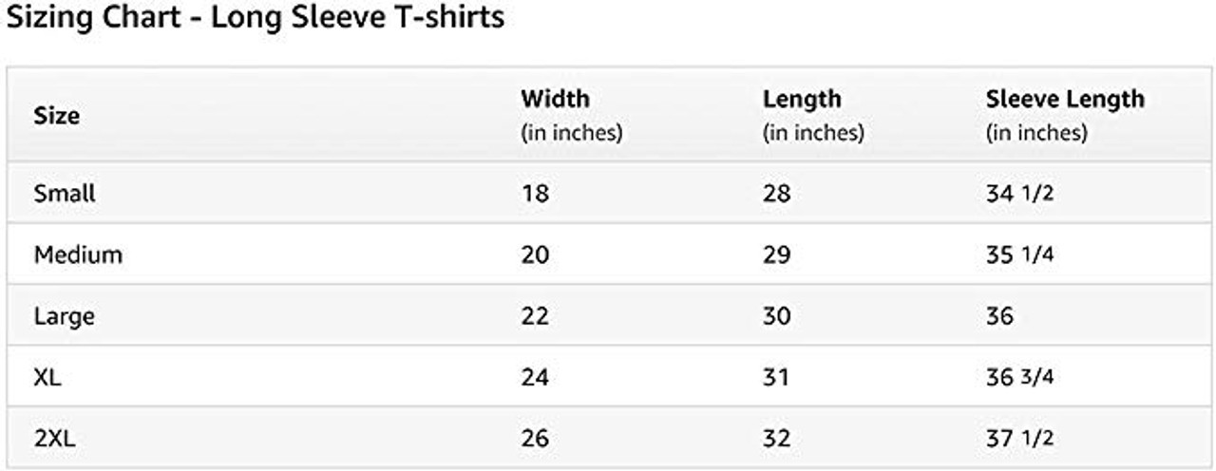Select the Large size row label

click(x=64, y=316)
